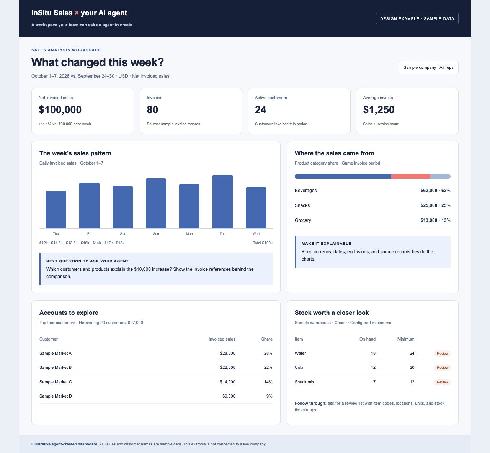Screen dimensions: 490x453
Task: Click the Illustrative agent-created dashboard footer text
Action: pos(149,444)
